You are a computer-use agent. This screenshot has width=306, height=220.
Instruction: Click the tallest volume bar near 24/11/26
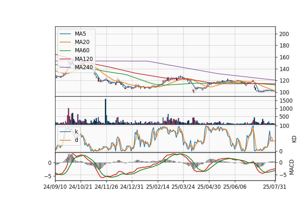coord(106,112)
